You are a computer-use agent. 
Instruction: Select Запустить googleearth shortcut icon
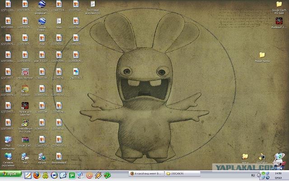42,7
